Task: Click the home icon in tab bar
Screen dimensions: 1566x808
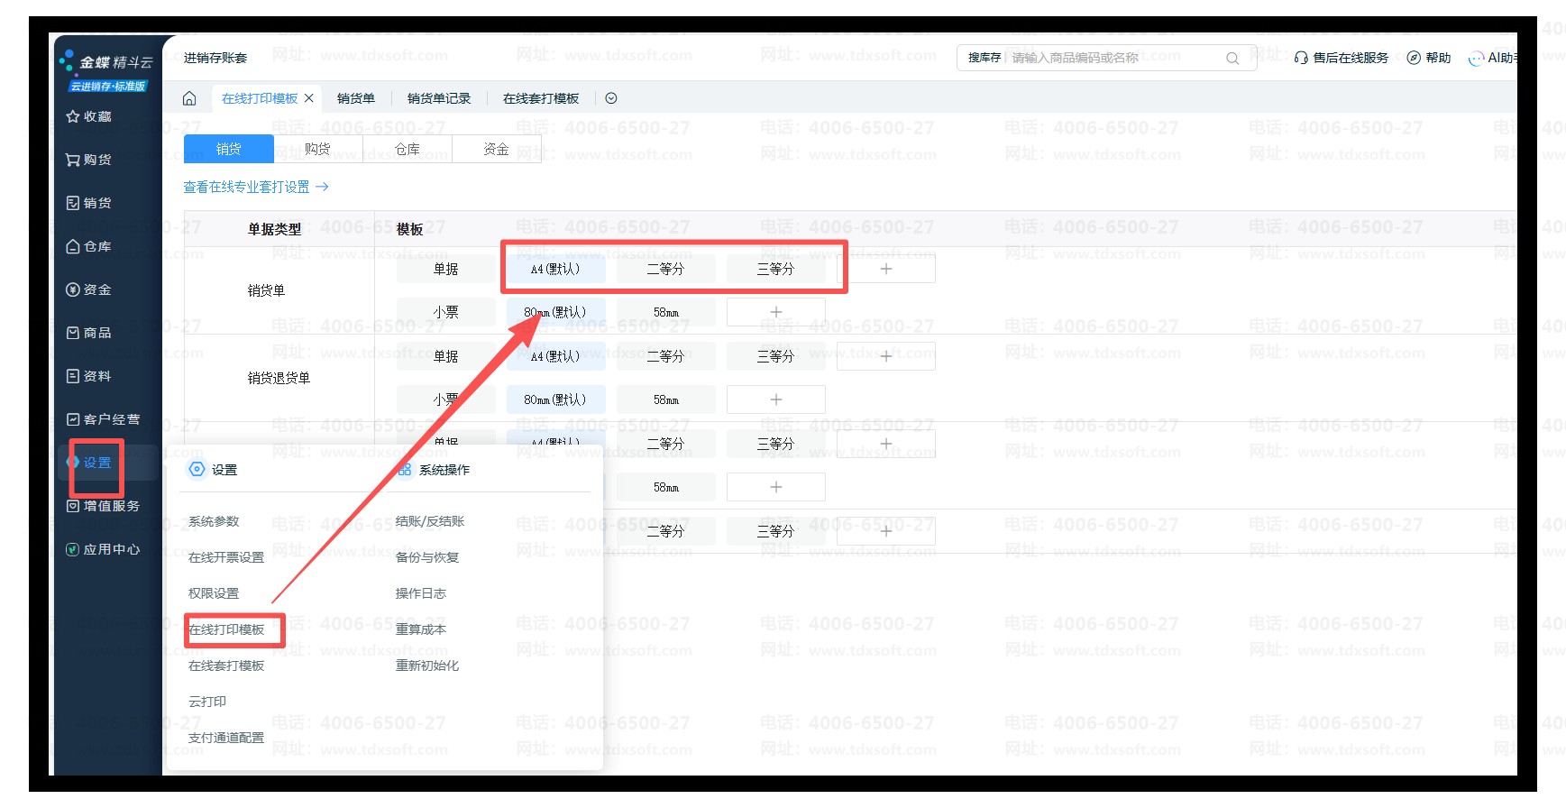Action: 189,98
